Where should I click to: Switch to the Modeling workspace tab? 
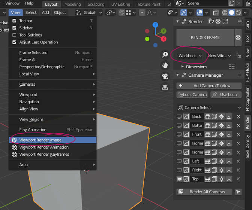(x=73, y=4)
